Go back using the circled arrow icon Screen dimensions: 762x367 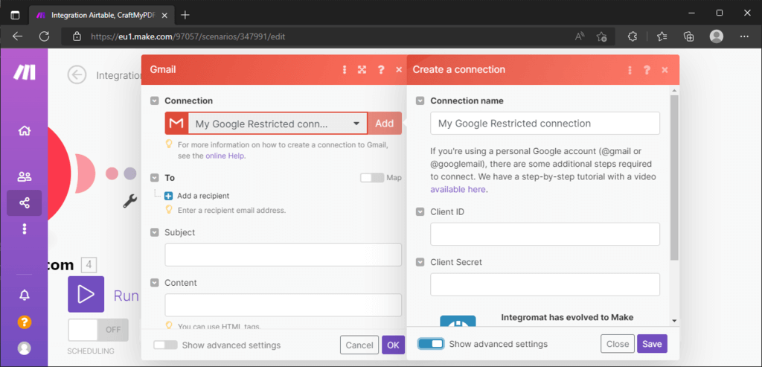[x=77, y=75]
